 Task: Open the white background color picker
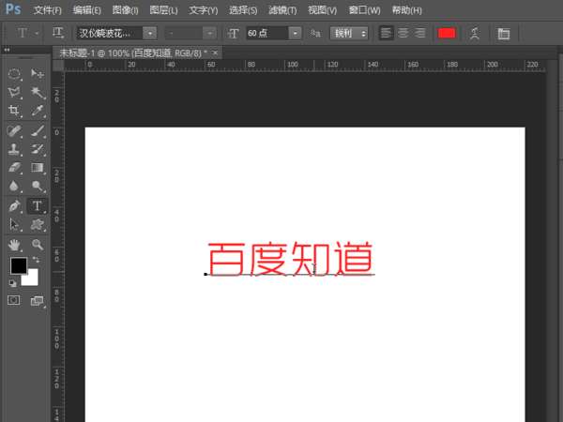coord(32,279)
